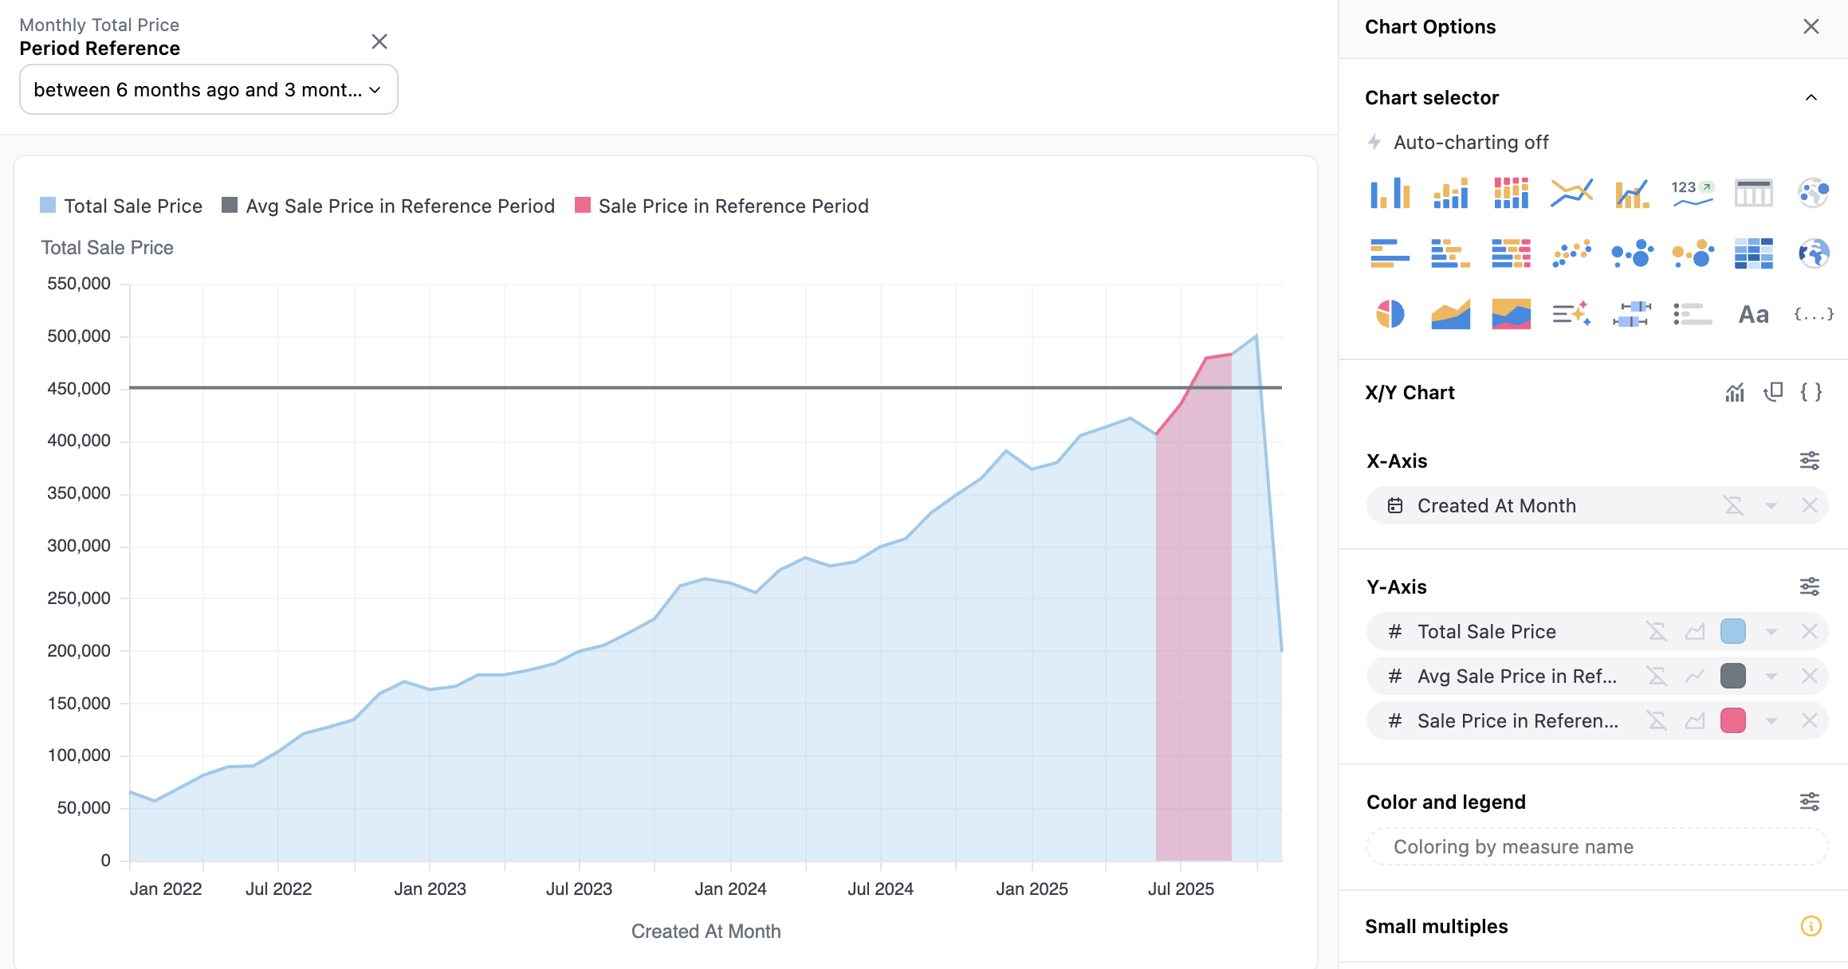Screen dimensions: 1848x969
Task: Click the Auto-charting off label
Action: coord(1470,142)
